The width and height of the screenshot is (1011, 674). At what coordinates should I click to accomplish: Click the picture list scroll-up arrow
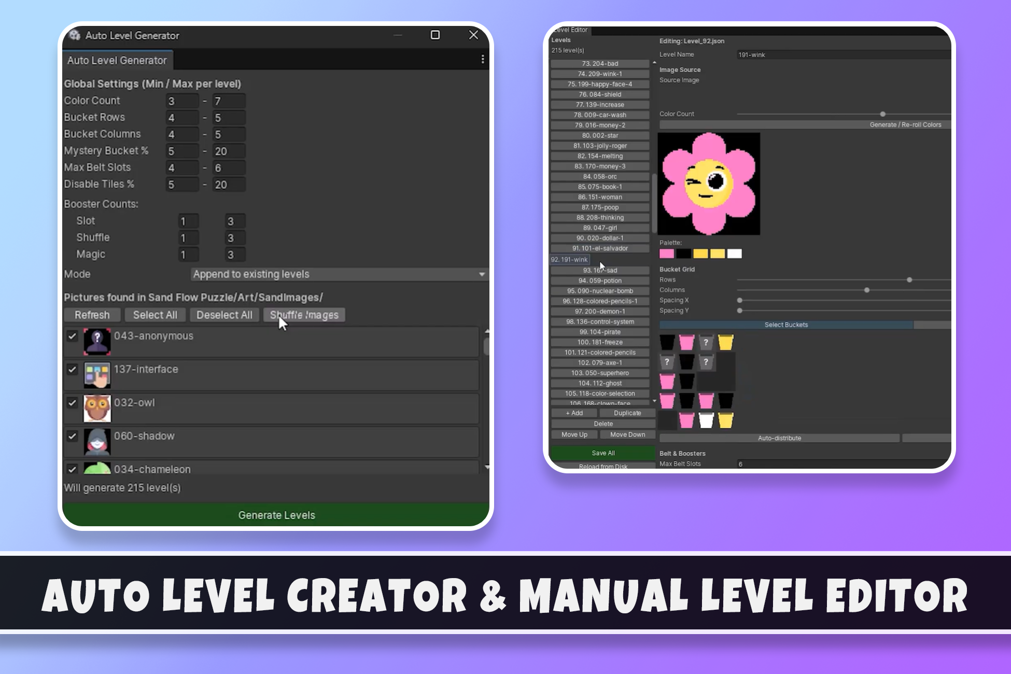(x=487, y=331)
